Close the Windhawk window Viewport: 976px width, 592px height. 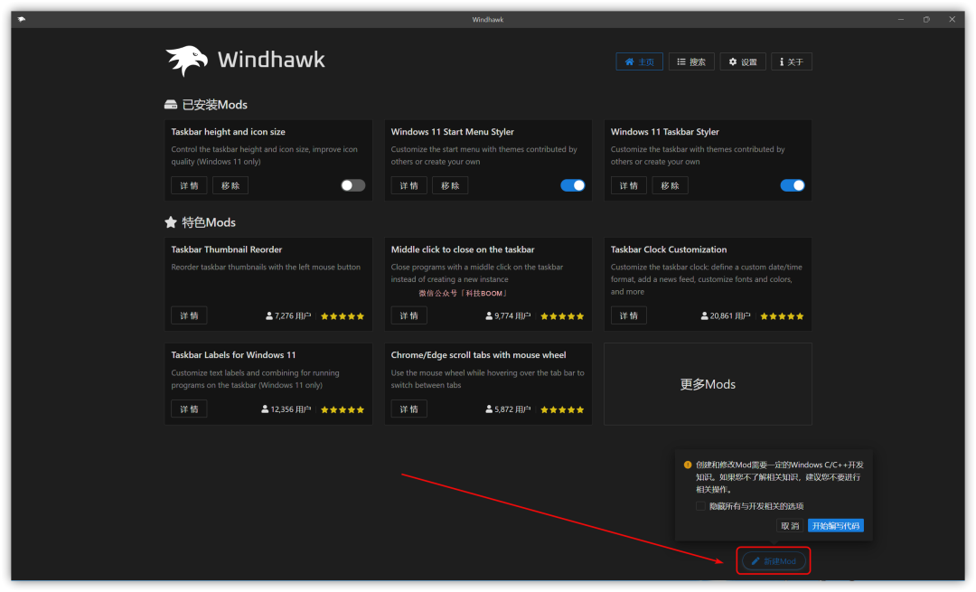(x=952, y=19)
